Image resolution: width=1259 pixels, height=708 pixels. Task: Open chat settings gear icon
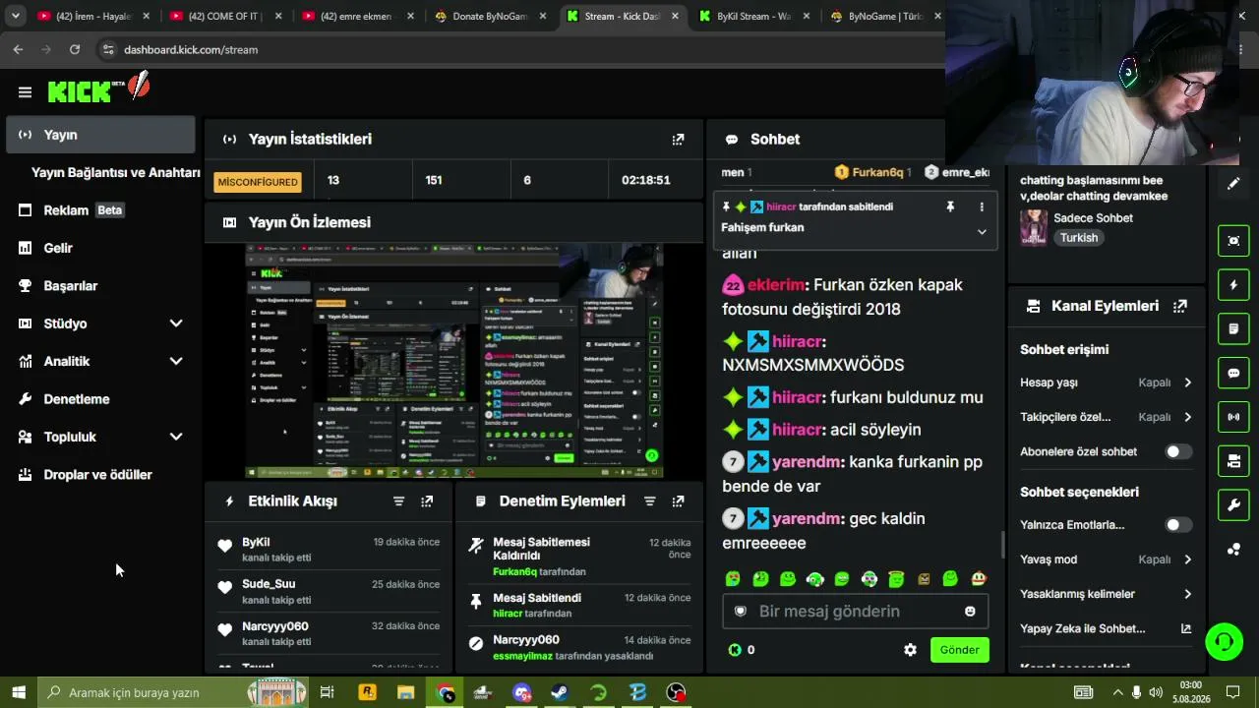(x=910, y=650)
